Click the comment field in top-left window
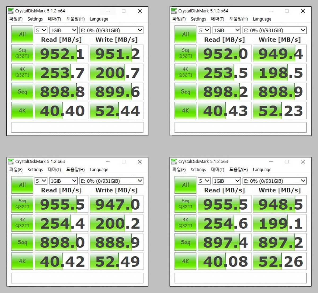Image resolution: width=318 pixels, height=293 pixels. 77,127
